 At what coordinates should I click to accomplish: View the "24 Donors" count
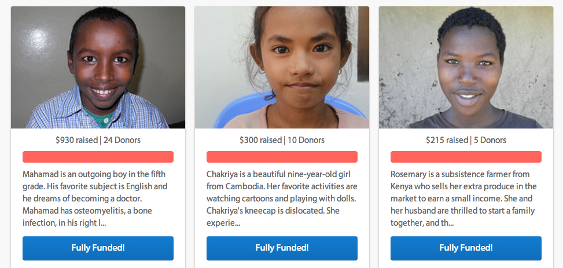tap(122, 140)
